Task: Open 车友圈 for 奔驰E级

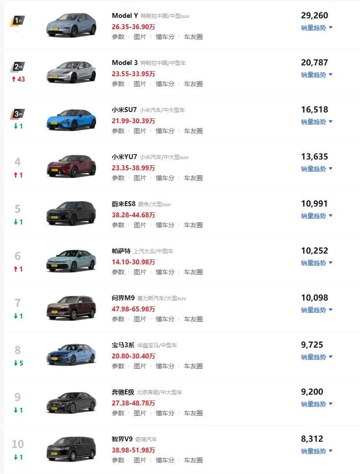Action: pos(193,413)
